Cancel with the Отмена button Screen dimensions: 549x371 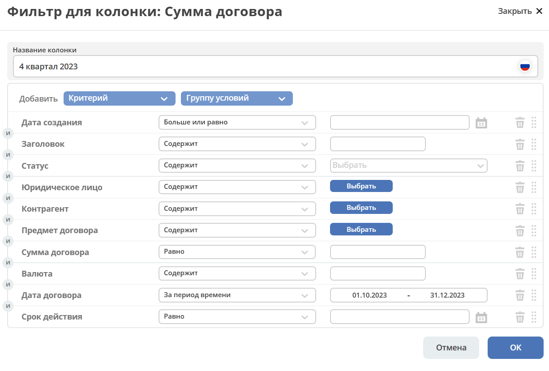pos(451,348)
